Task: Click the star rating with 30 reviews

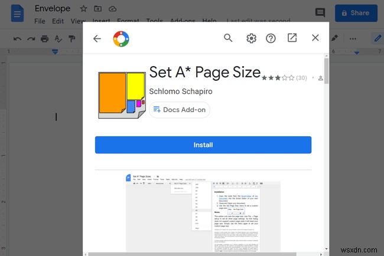Action: point(284,78)
